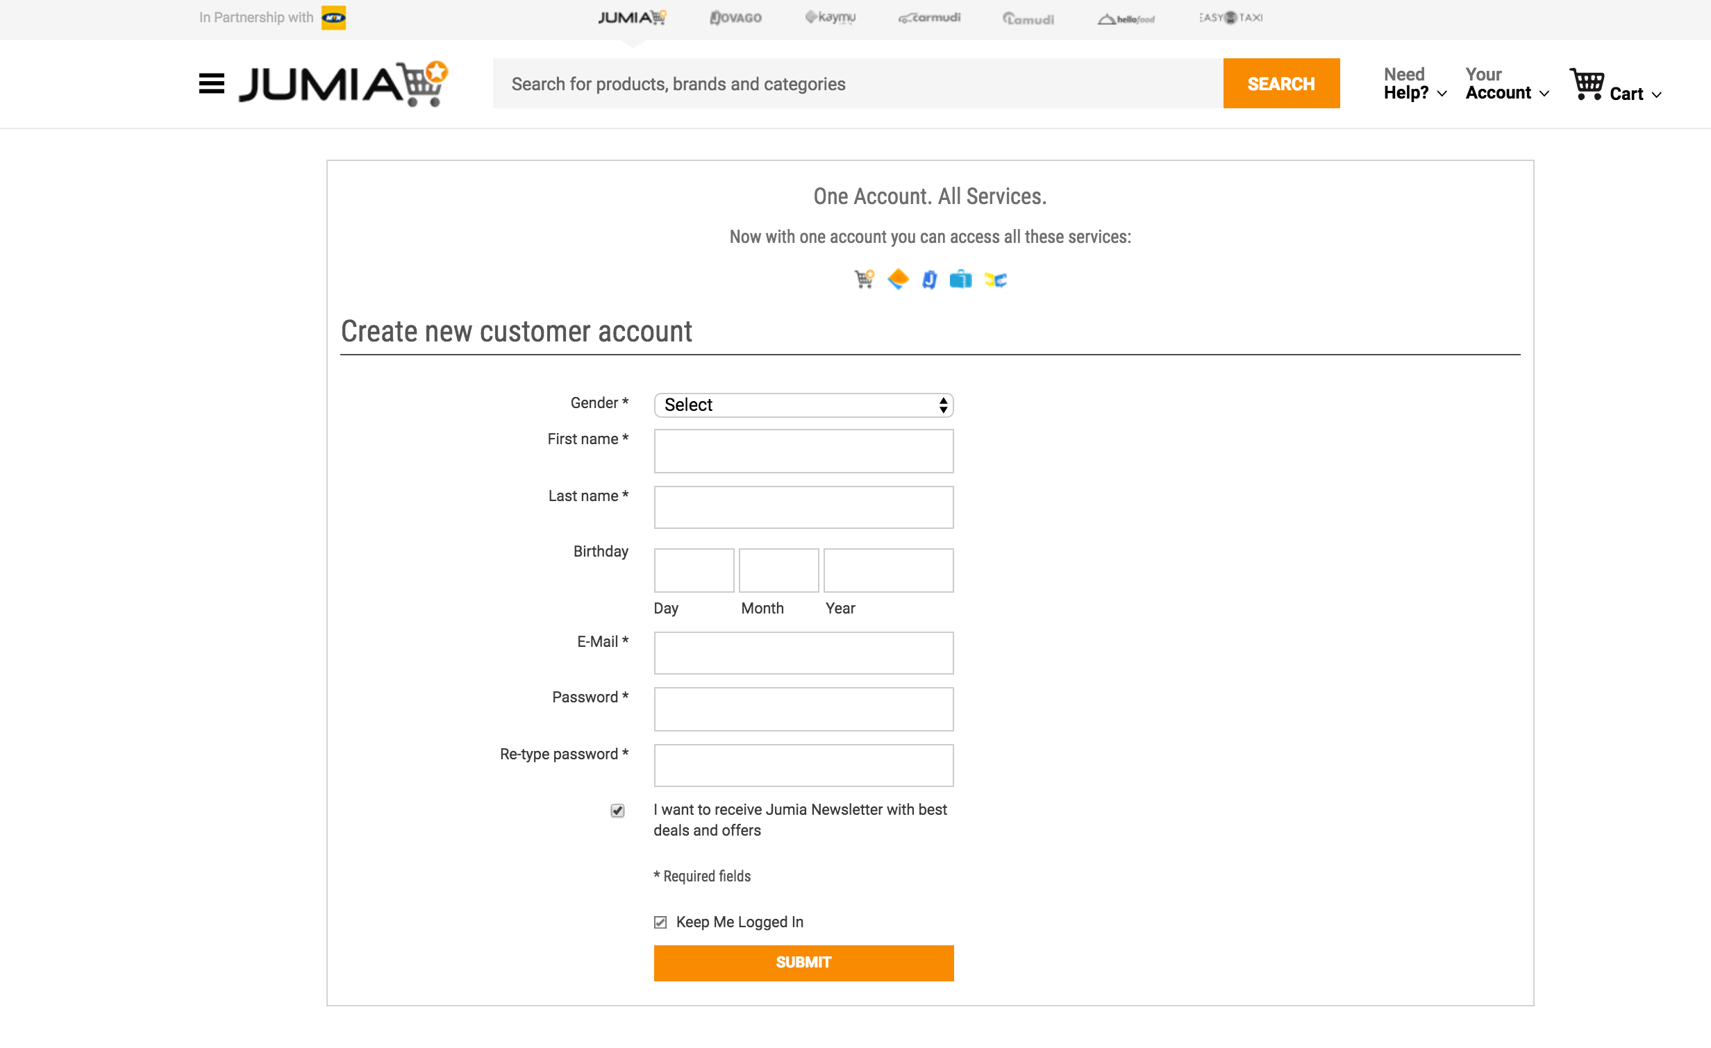Click the First name input field
1711x1048 pixels.
point(803,451)
